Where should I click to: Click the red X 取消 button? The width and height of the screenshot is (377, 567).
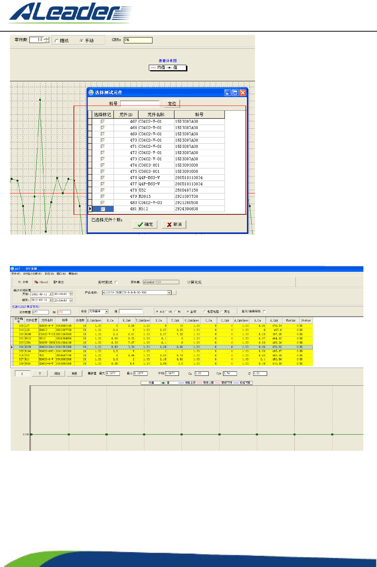coord(174,224)
